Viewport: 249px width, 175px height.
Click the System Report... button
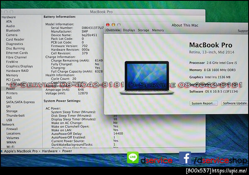203,103
